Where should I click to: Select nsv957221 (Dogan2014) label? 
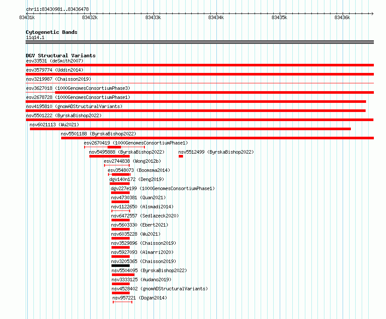pos(140,298)
